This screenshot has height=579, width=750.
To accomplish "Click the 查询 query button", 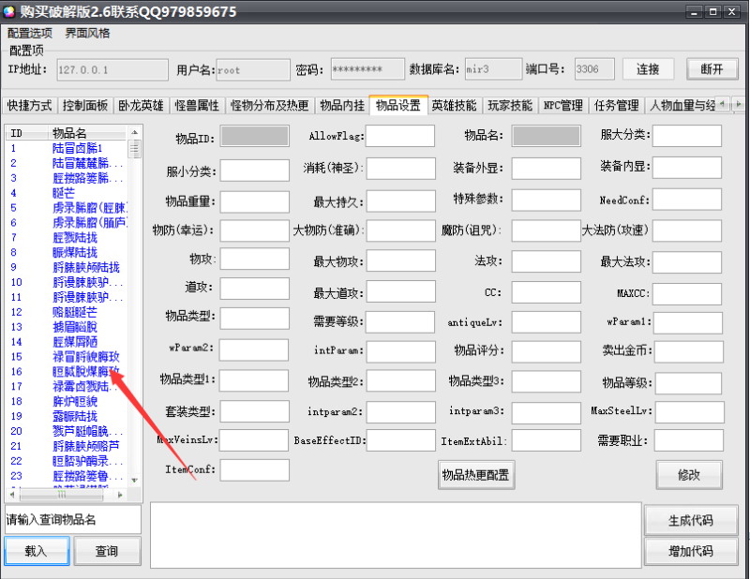I will tap(107, 551).
